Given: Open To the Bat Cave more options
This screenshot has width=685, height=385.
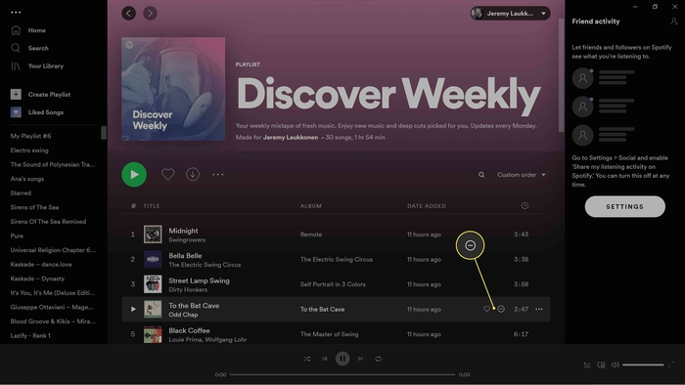Looking at the screenshot, I should [x=539, y=309].
